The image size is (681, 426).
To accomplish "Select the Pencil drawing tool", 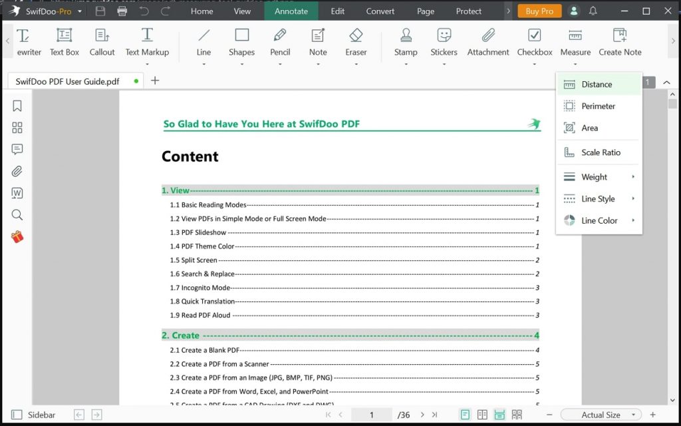I will click(279, 40).
